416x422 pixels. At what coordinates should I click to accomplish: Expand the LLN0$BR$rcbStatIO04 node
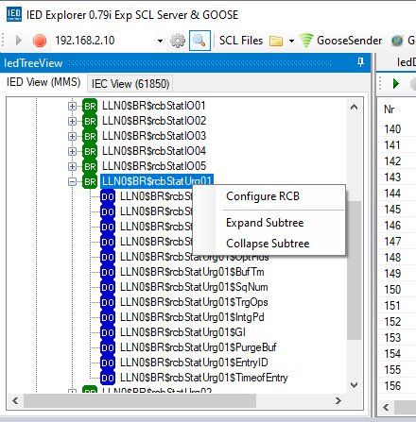(x=72, y=151)
